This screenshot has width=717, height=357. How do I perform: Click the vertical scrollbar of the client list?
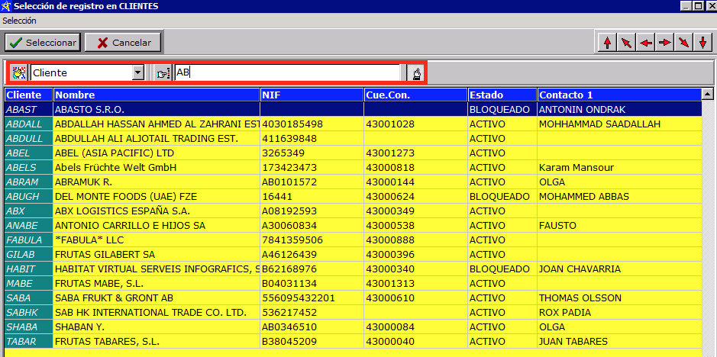coord(708,229)
